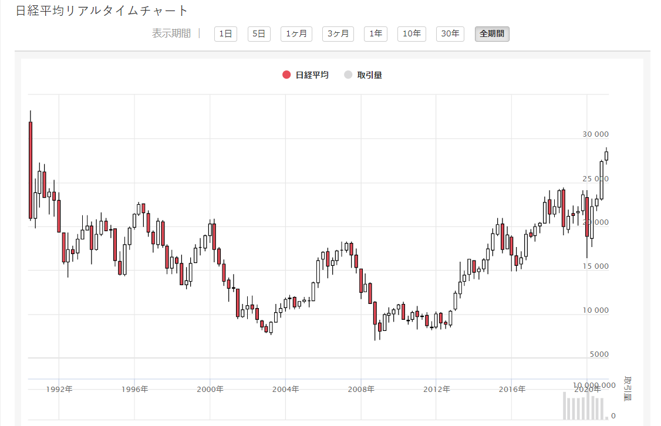Click the red 日経平均 legend circle
Screen dimensions: 661x426
[286, 75]
